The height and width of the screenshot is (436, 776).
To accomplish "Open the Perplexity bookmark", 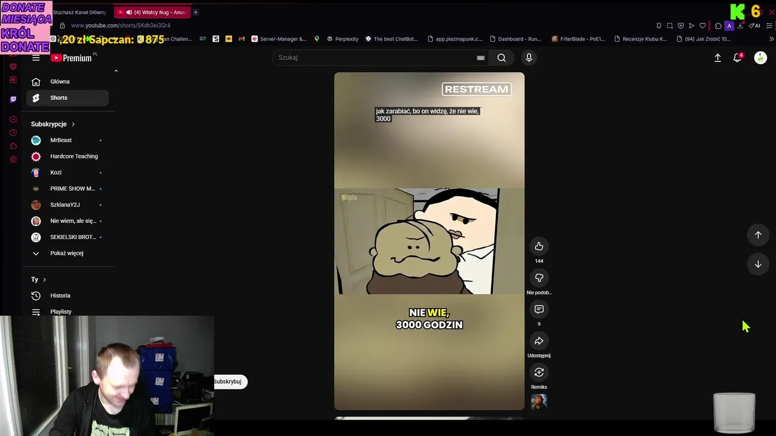I will 343,39.
